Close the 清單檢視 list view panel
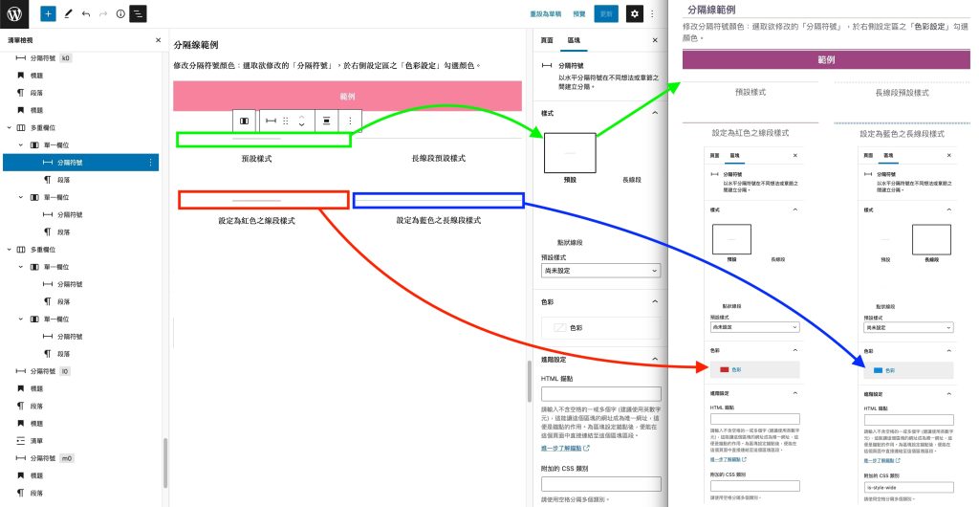The image size is (979, 507). 158,40
